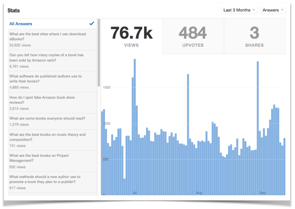Click the shortest chart bar in late June
This screenshot has height=209, width=295.
pos(124,187)
